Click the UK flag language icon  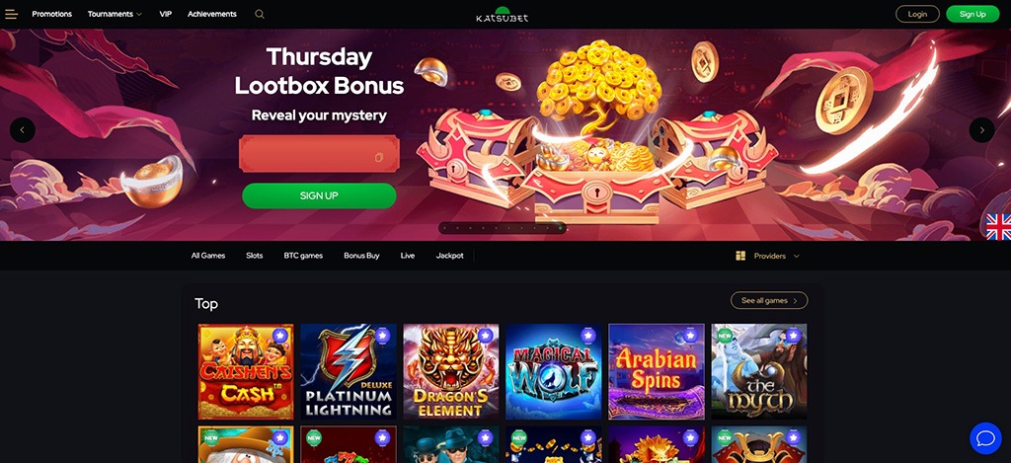tap(999, 227)
